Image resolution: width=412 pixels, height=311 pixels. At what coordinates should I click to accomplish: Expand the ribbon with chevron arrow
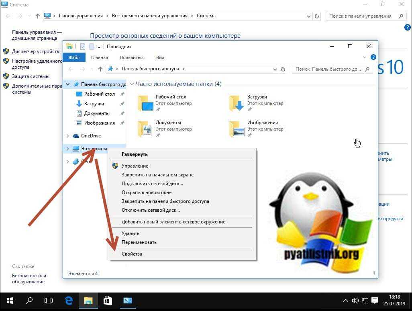(365, 57)
